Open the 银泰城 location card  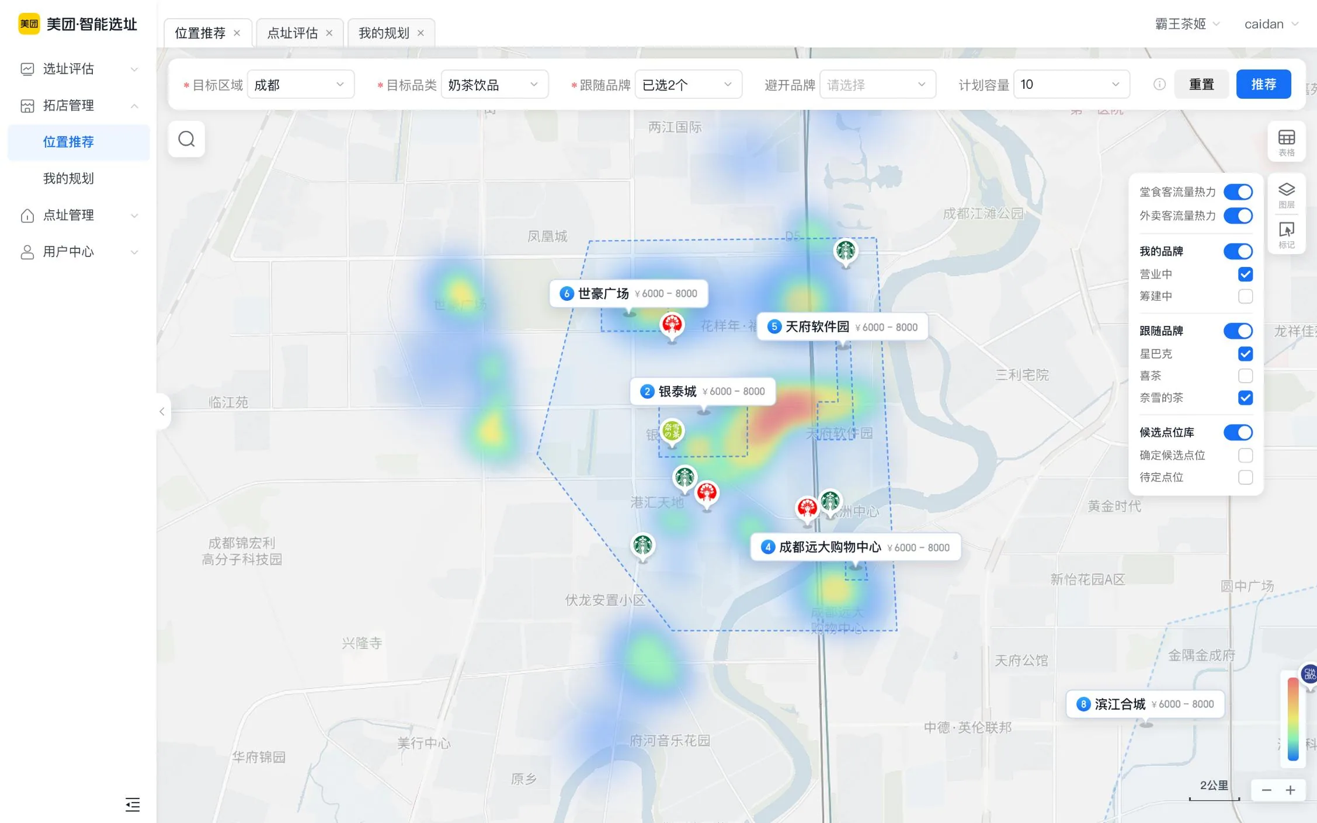point(703,392)
